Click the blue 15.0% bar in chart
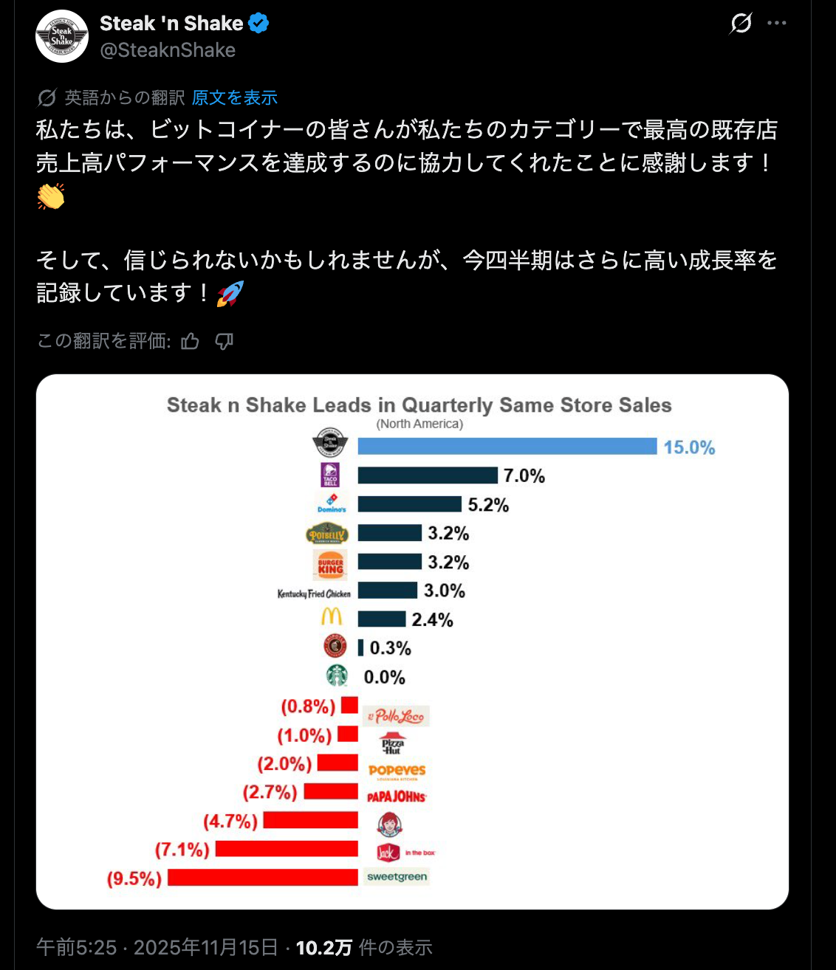The image size is (836, 970). pyautogui.click(x=507, y=446)
